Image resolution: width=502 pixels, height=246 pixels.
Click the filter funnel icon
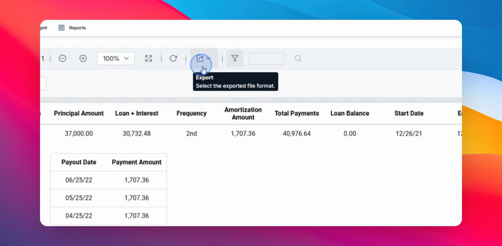coord(235,58)
